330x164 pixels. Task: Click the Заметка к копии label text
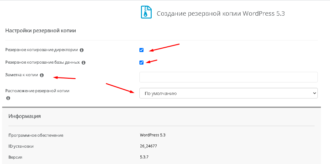click(x=21, y=75)
